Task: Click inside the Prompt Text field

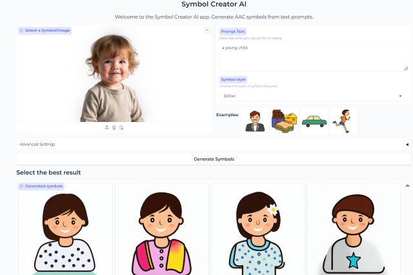Action: coord(314,57)
